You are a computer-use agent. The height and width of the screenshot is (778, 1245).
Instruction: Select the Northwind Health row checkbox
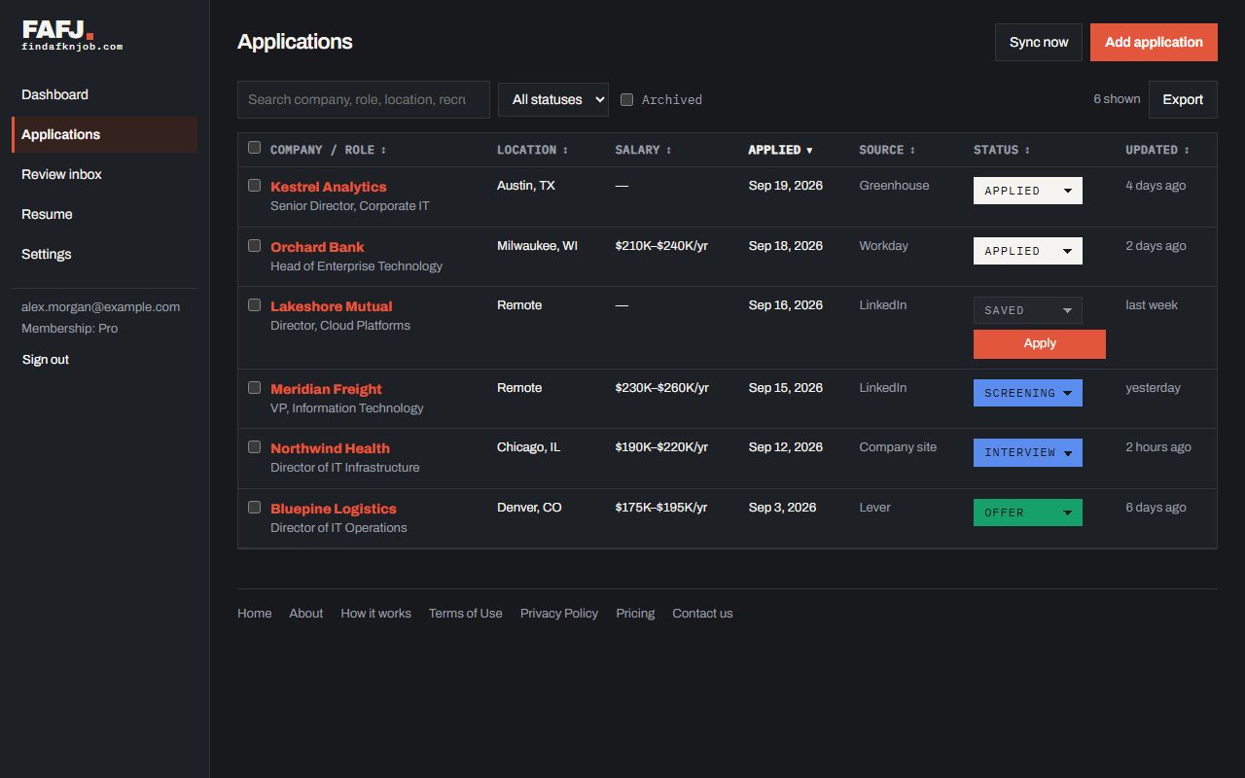[255, 446]
